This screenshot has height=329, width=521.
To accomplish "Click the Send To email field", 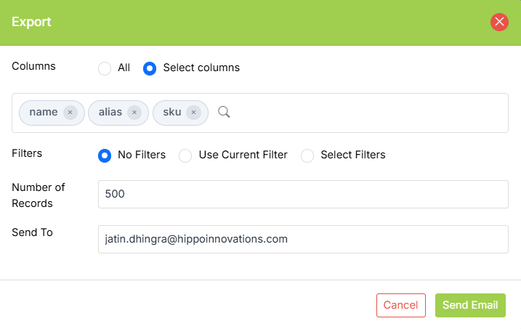I will (x=303, y=239).
